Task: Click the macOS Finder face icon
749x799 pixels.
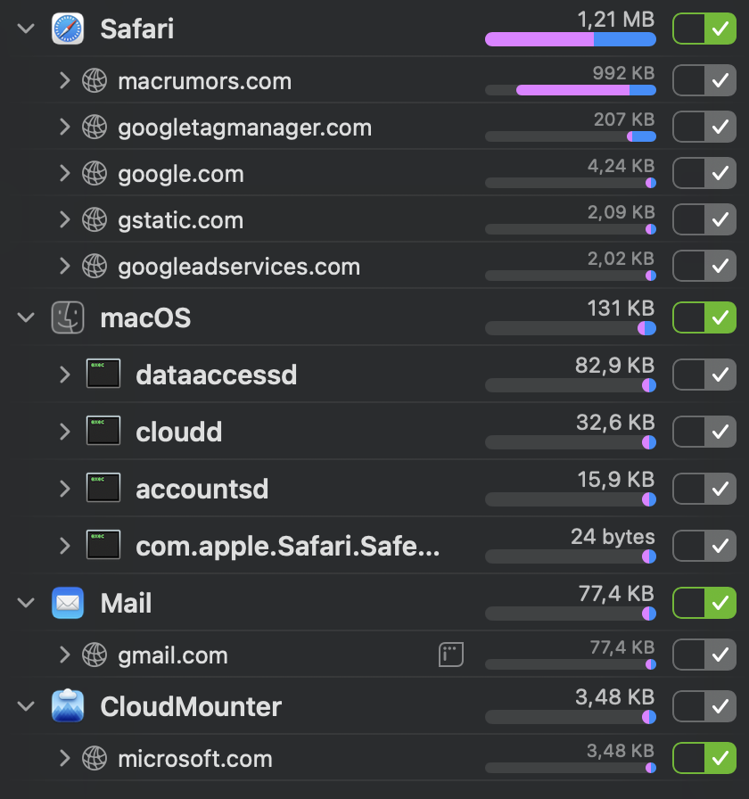Action: point(68,317)
